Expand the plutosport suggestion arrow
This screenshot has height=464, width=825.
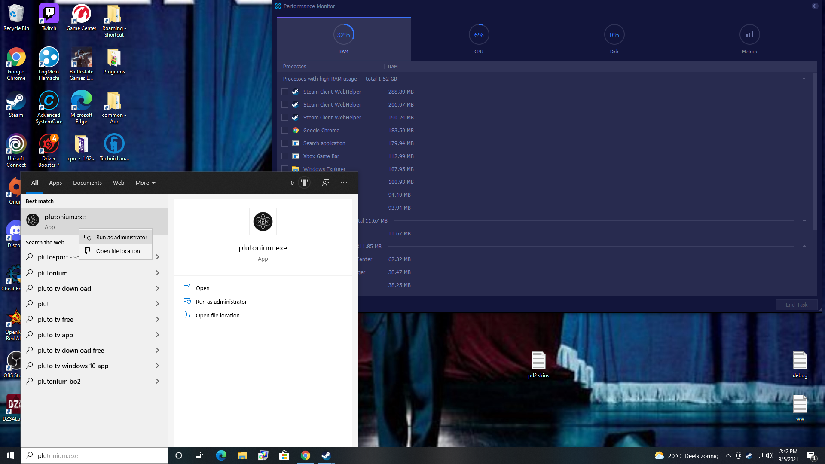[158, 257]
